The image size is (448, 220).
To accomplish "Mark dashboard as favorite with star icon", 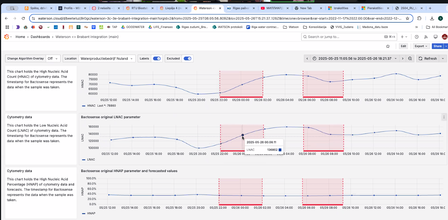I will point(388,46).
